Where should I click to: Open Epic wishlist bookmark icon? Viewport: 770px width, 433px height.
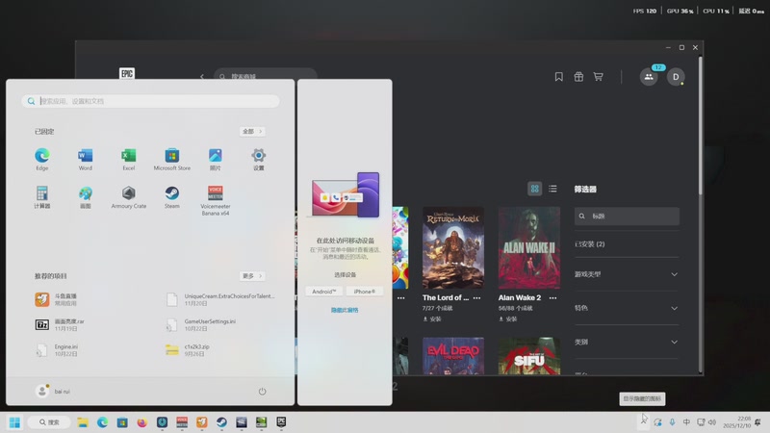coord(559,77)
